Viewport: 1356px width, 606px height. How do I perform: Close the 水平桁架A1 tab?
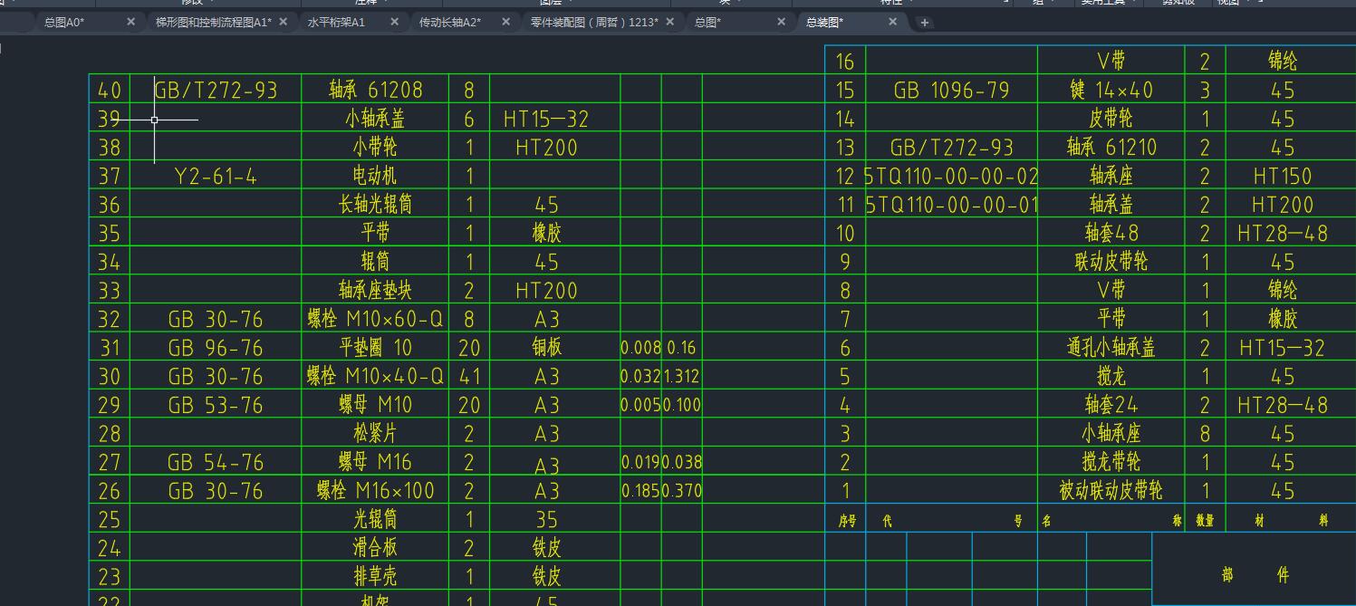tap(394, 22)
